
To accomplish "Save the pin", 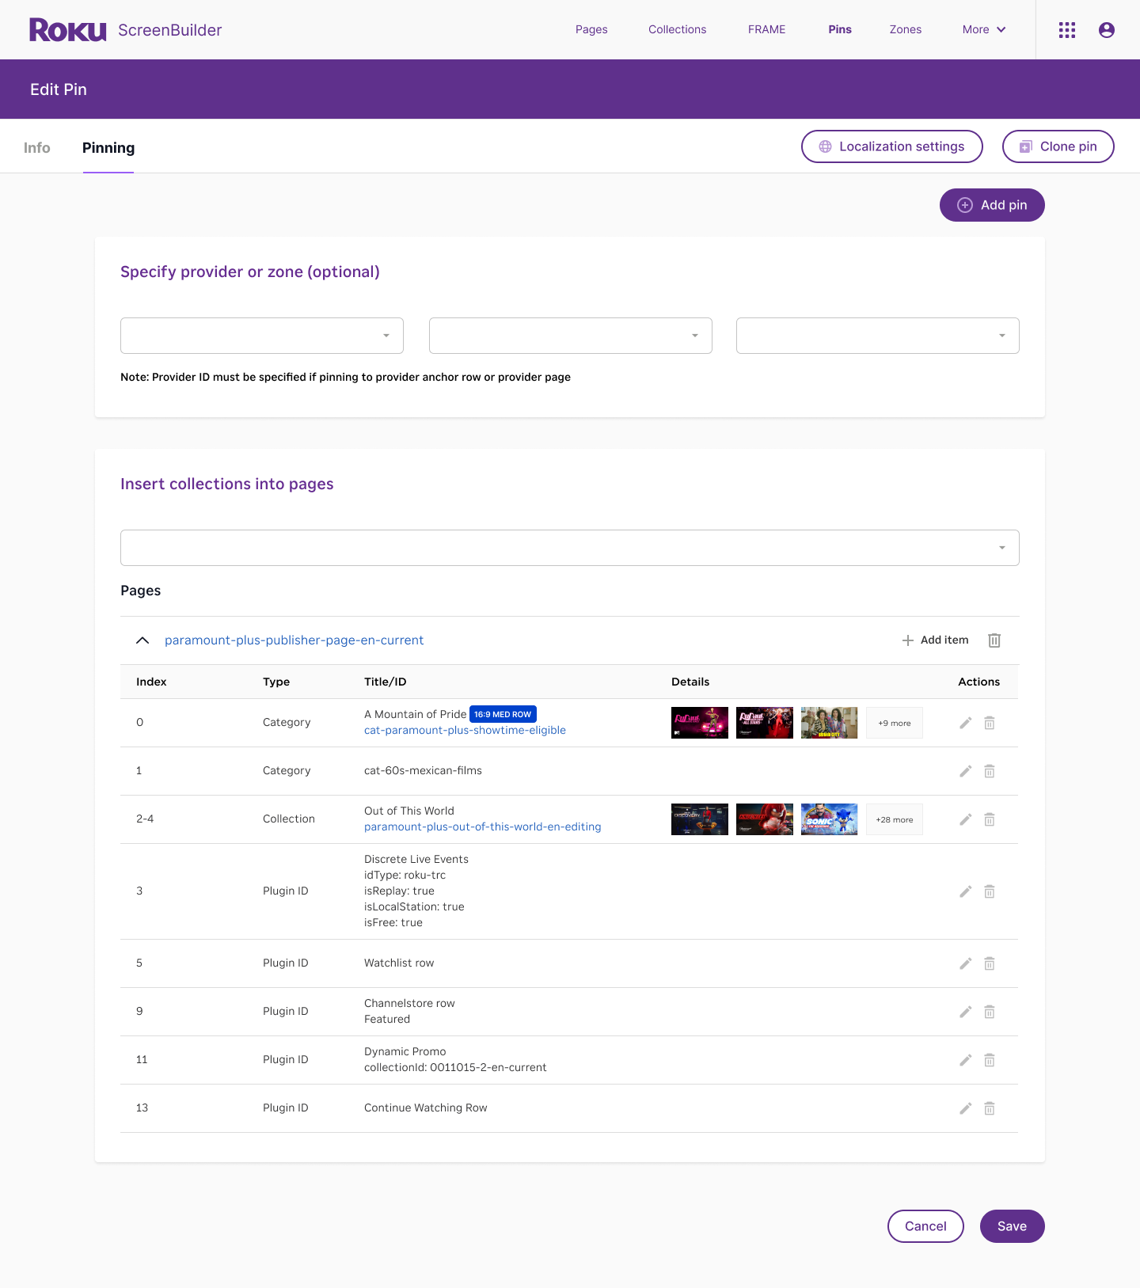I will tap(1013, 1226).
